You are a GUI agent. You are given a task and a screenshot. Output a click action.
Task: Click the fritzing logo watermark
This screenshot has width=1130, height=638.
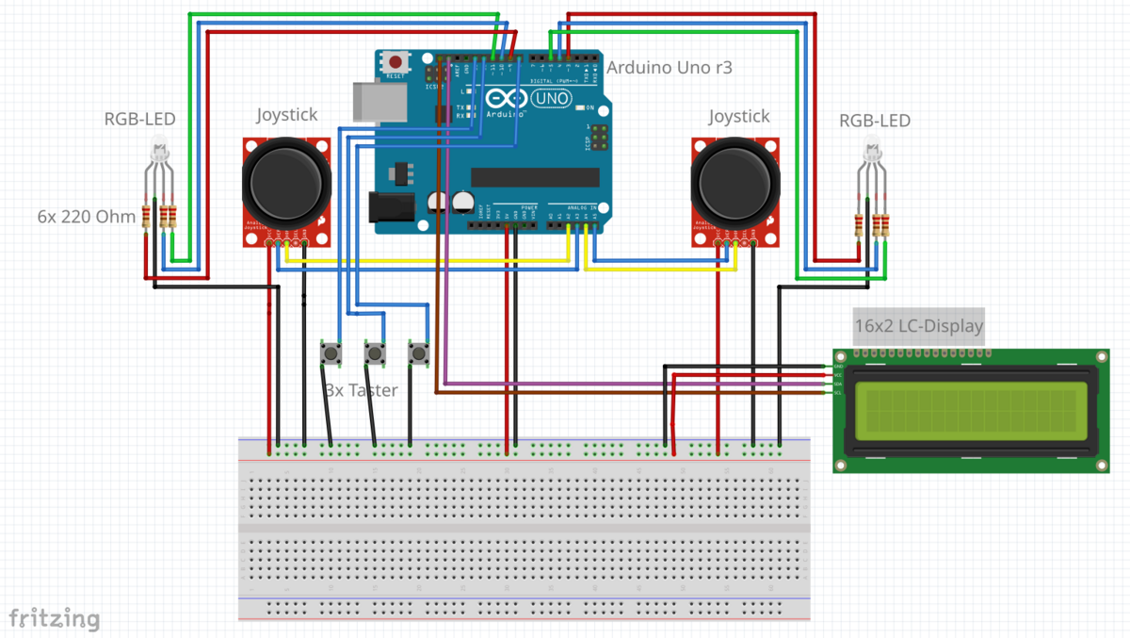click(x=55, y=618)
